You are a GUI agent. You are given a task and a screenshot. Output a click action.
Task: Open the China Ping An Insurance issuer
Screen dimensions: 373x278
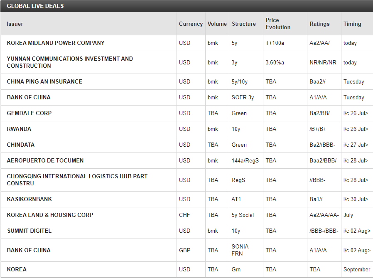coord(44,81)
